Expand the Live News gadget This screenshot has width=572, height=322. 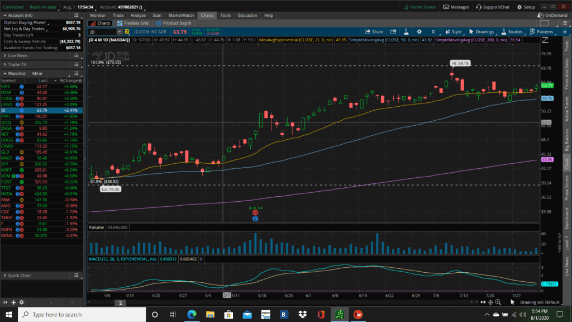(x=18, y=56)
